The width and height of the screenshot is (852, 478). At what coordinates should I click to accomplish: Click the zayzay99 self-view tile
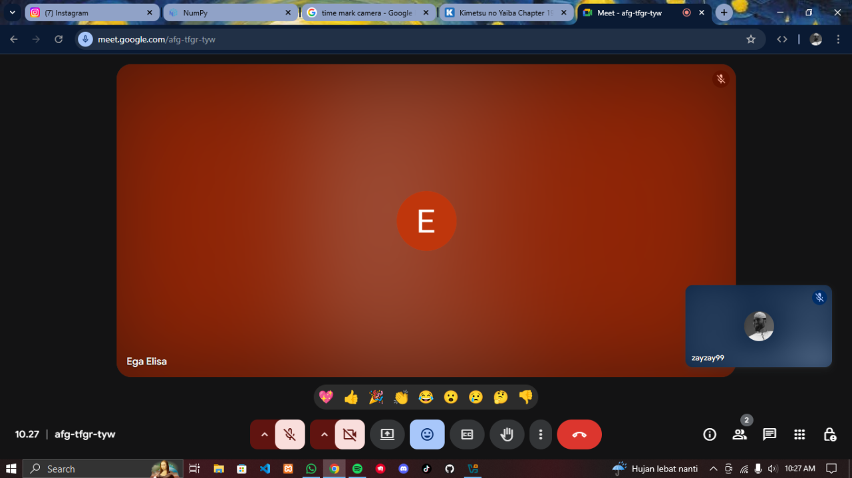(758, 327)
